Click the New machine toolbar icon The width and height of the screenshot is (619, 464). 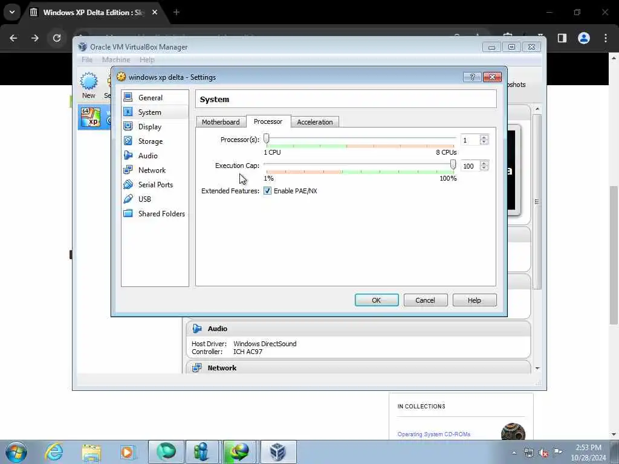pyautogui.click(x=89, y=85)
